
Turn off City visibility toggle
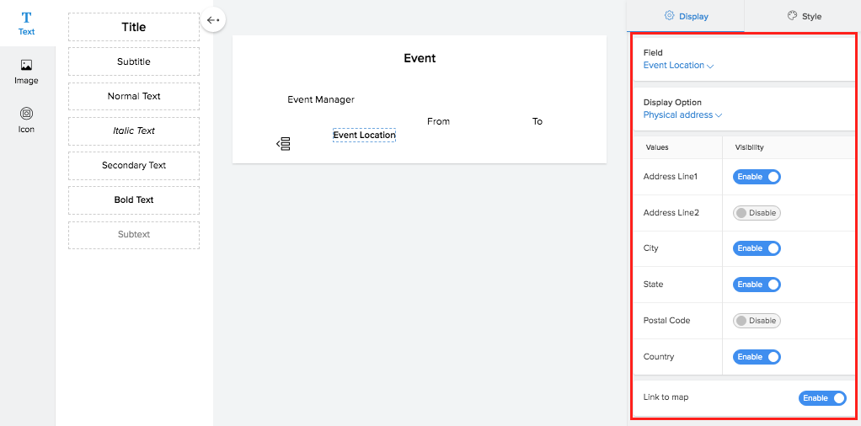(757, 248)
